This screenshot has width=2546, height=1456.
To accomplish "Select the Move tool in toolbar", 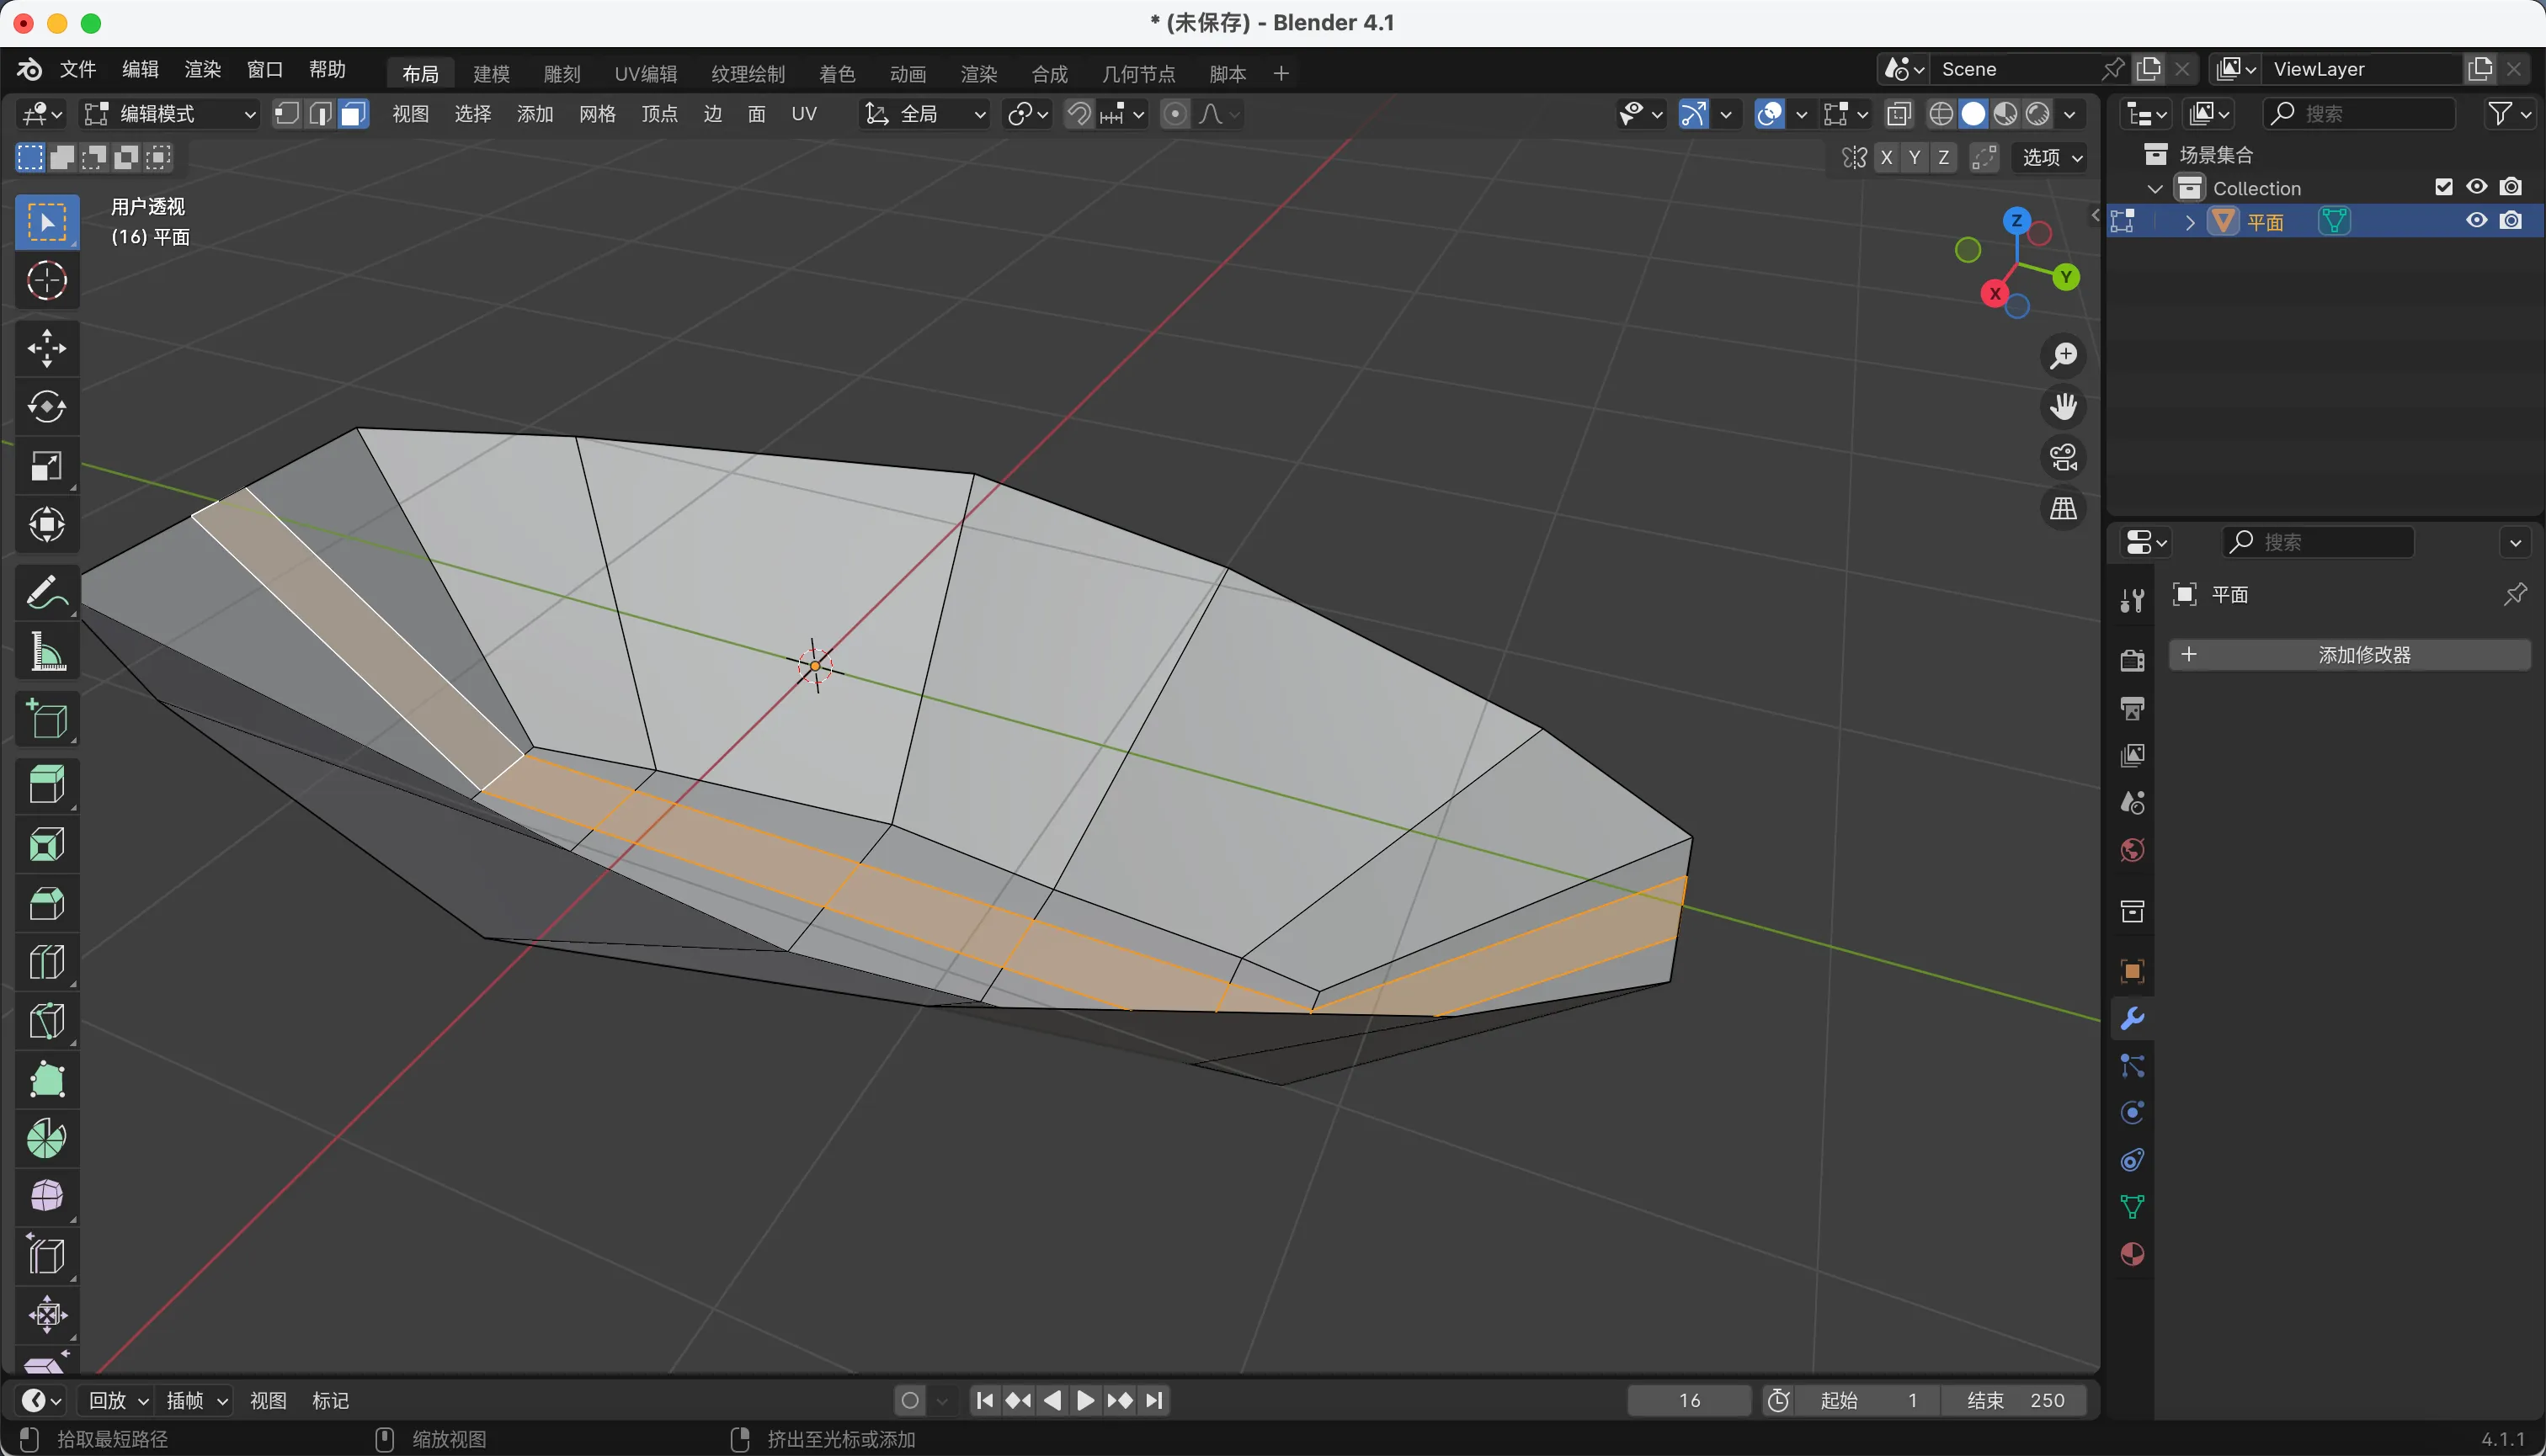I will [47, 349].
